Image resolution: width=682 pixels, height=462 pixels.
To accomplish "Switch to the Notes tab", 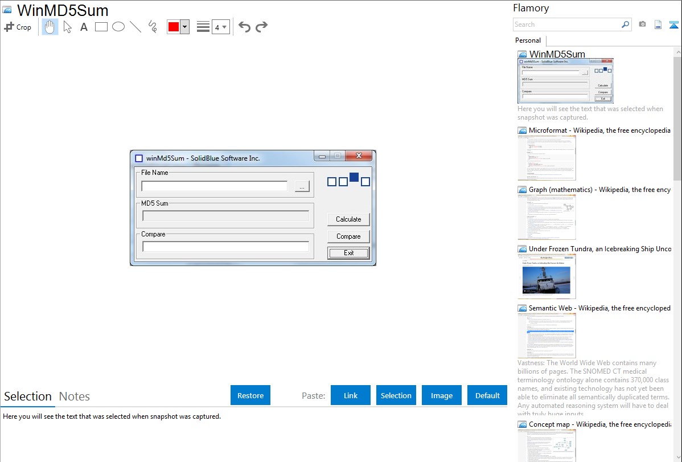I will (75, 396).
